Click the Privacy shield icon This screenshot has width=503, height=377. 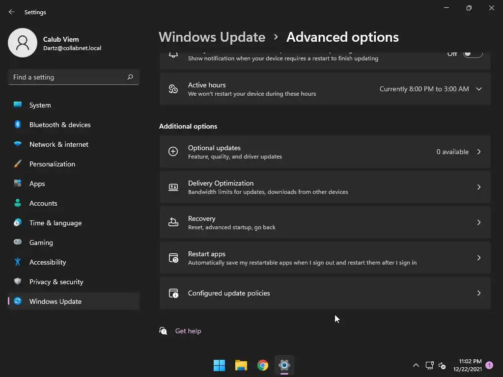click(x=18, y=281)
